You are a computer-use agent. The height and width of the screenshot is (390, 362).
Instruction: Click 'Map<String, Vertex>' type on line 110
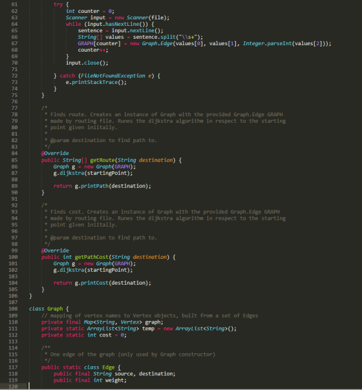(112, 322)
